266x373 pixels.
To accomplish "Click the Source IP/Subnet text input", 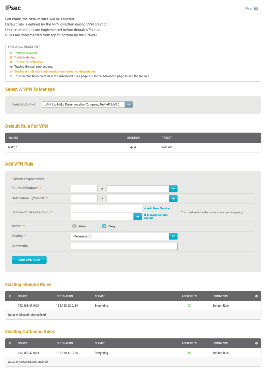I will tap(84, 188).
